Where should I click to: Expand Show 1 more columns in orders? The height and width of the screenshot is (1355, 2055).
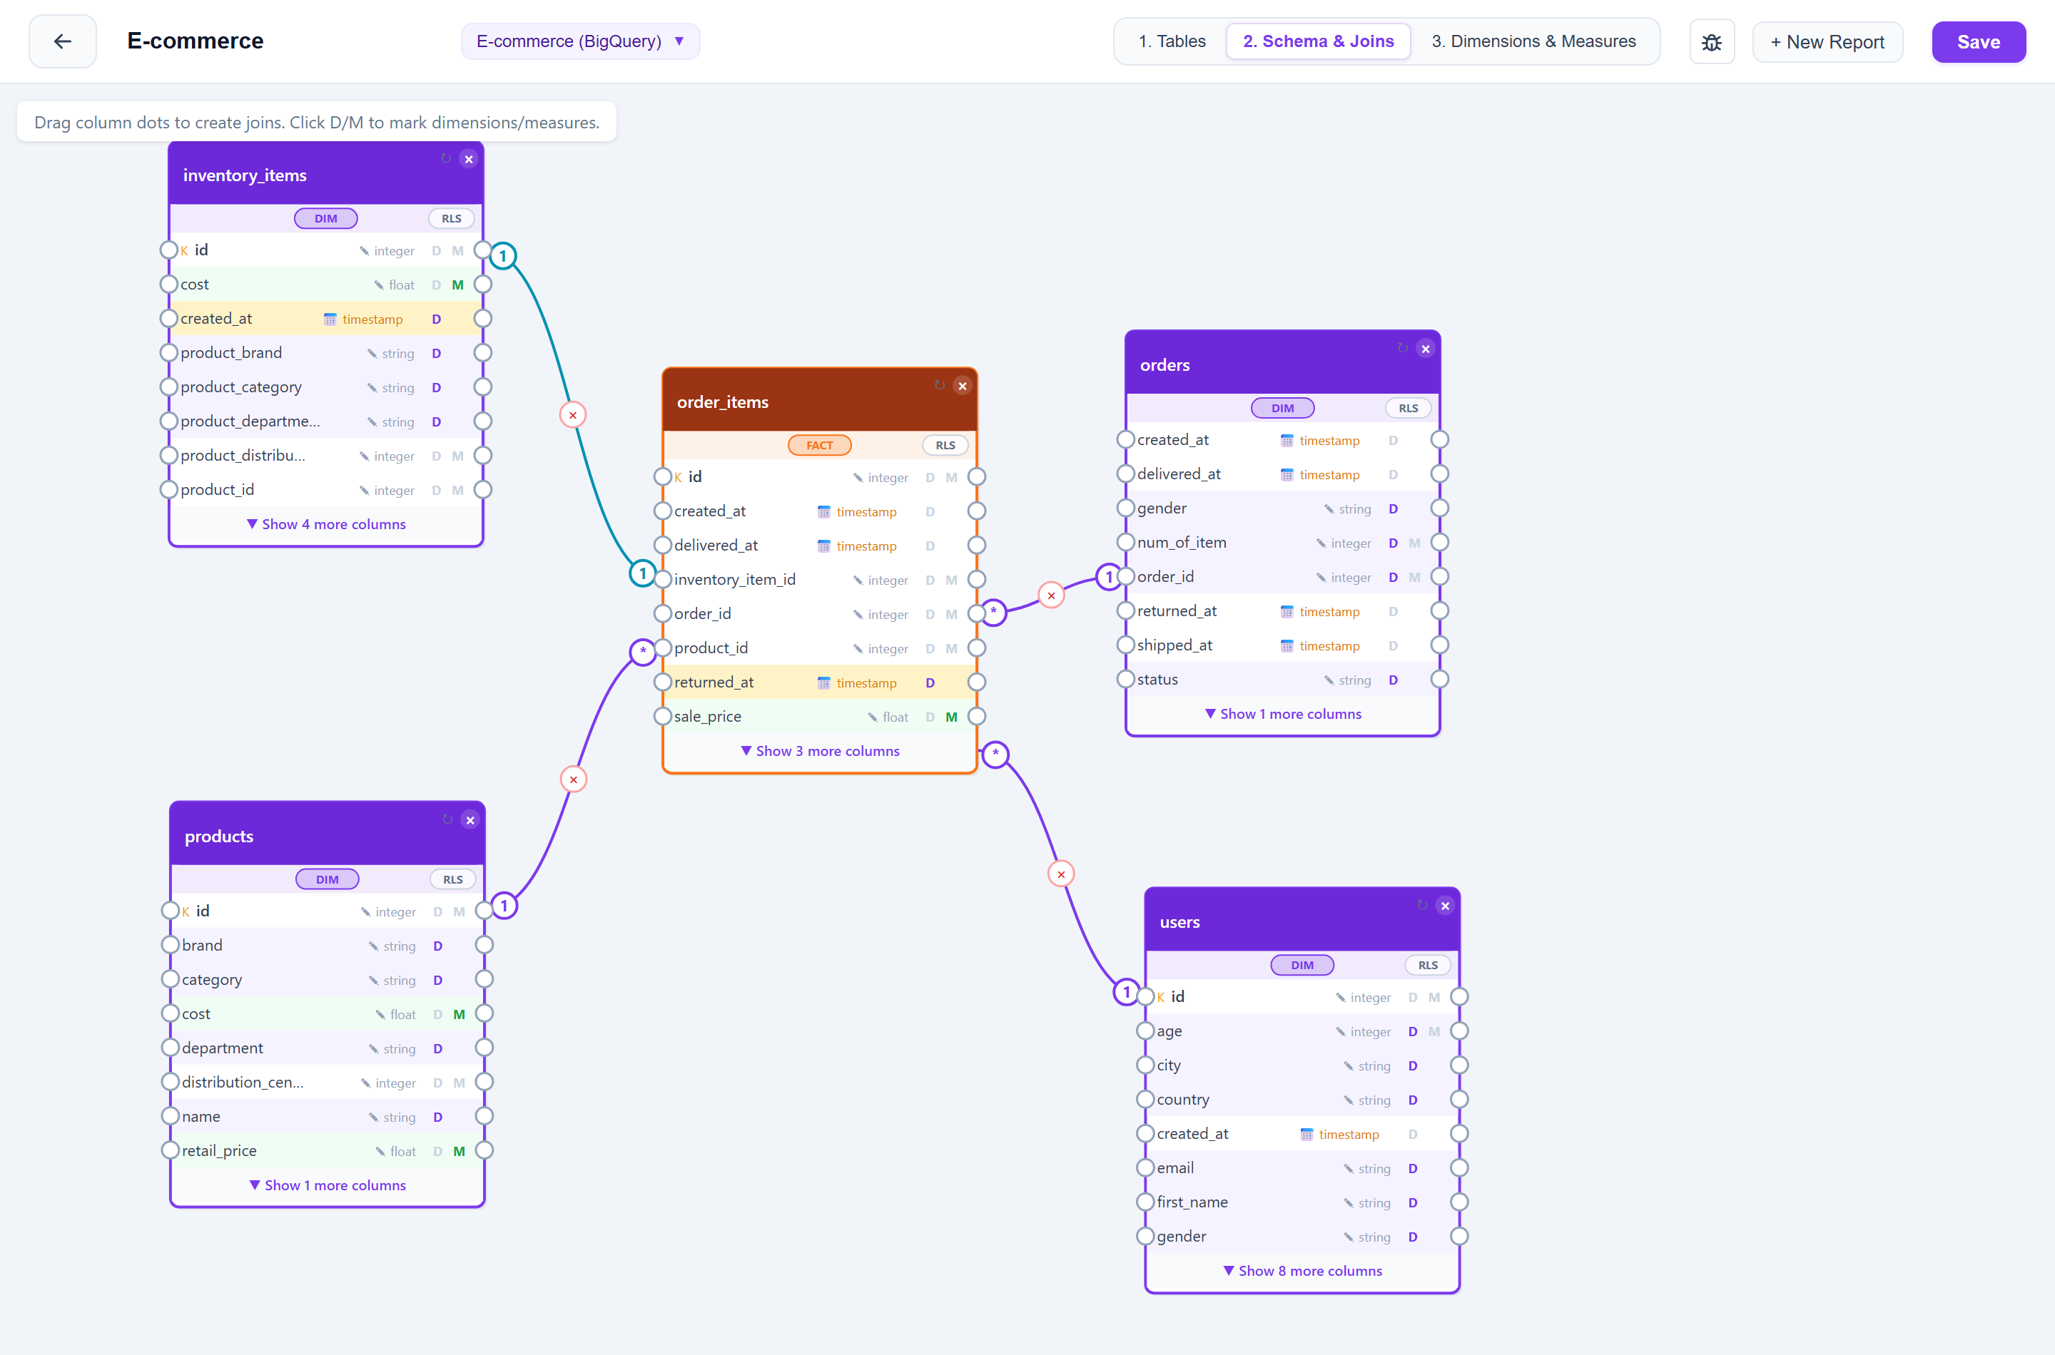[1283, 714]
